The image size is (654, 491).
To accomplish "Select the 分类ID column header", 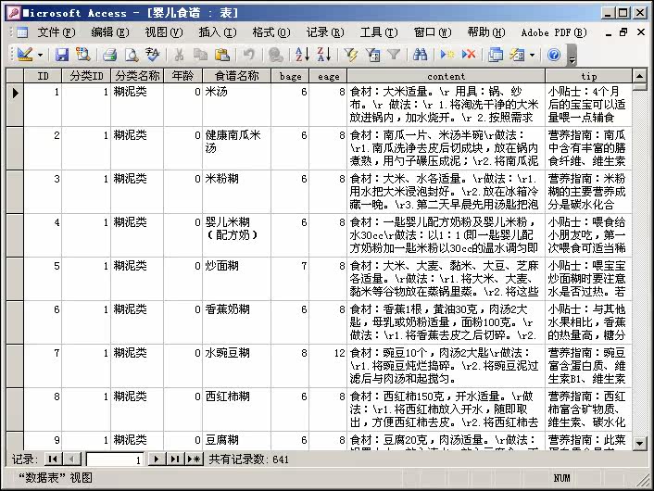I will coord(86,76).
